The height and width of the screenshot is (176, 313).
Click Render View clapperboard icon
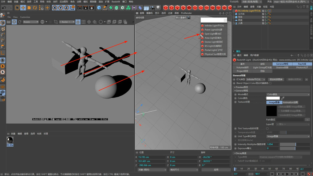pos(80,8)
